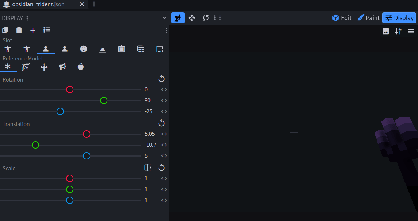Open the viewport sliders settings icon
Image resolution: width=418 pixels, height=221 pixels.
[398, 31]
